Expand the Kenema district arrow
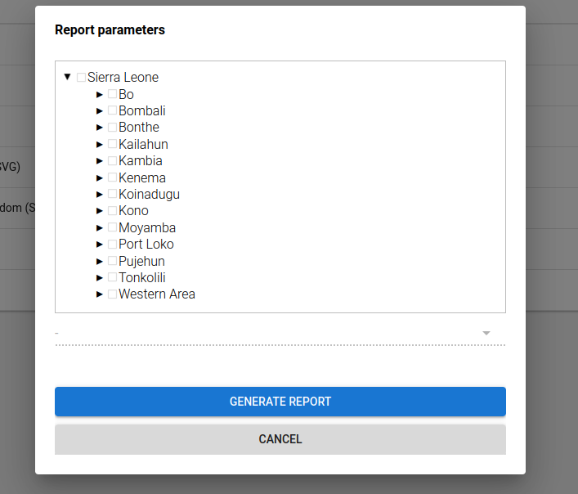The height and width of the screenshot is (494, 578). 99,177
